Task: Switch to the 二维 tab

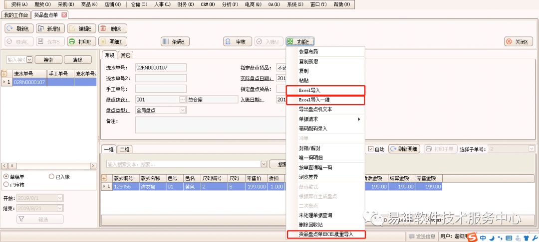Action: (124, 149)
